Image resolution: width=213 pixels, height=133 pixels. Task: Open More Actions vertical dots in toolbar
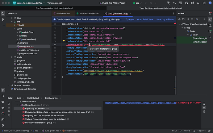[x=156, y=3]
